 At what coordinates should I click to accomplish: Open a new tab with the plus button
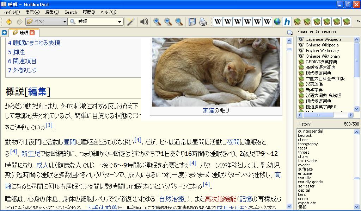(x=4, y=33)
